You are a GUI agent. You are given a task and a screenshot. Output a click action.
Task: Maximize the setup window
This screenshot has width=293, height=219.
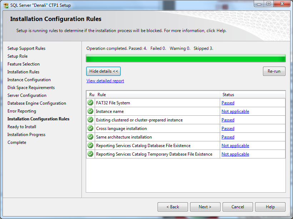(x=268, y=4)
